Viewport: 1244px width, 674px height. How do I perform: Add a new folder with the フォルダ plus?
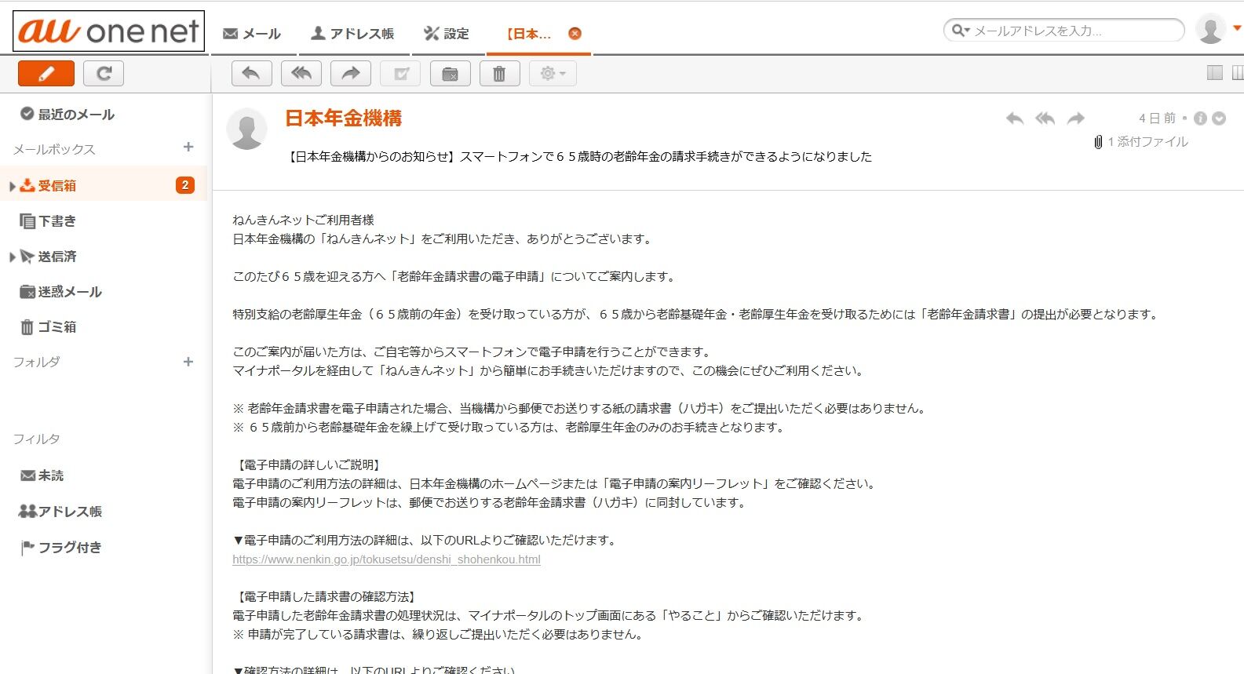click(188, 362)
